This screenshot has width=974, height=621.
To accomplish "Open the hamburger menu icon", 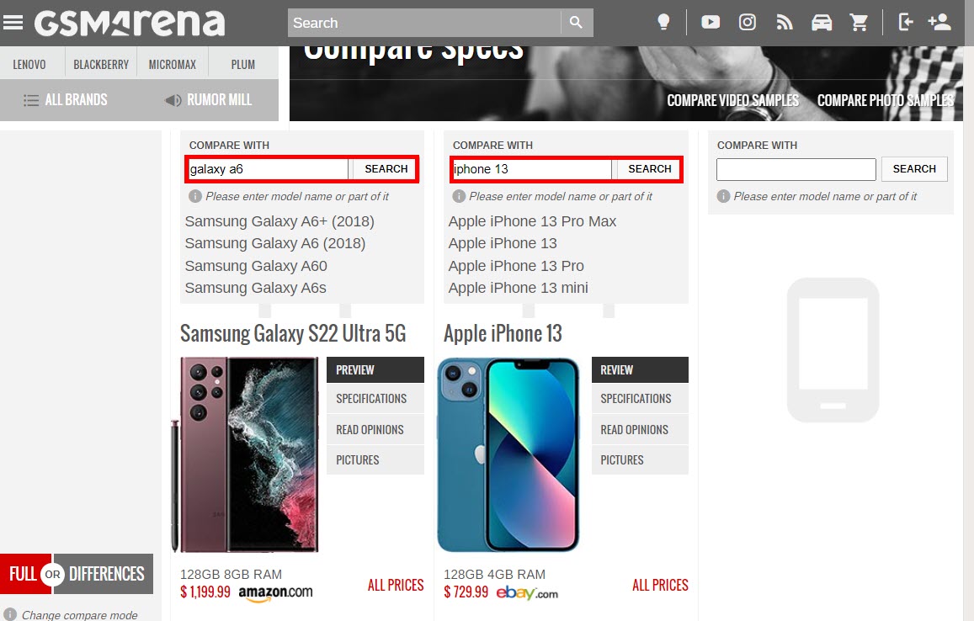I will click(13, 23).
